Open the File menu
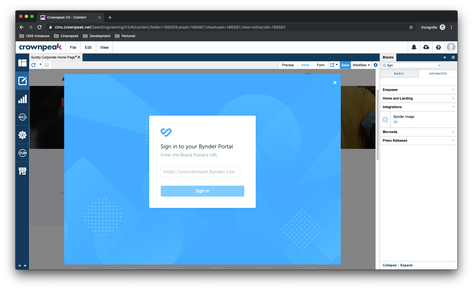Screen dimensions: 473x290 (73, 47)
